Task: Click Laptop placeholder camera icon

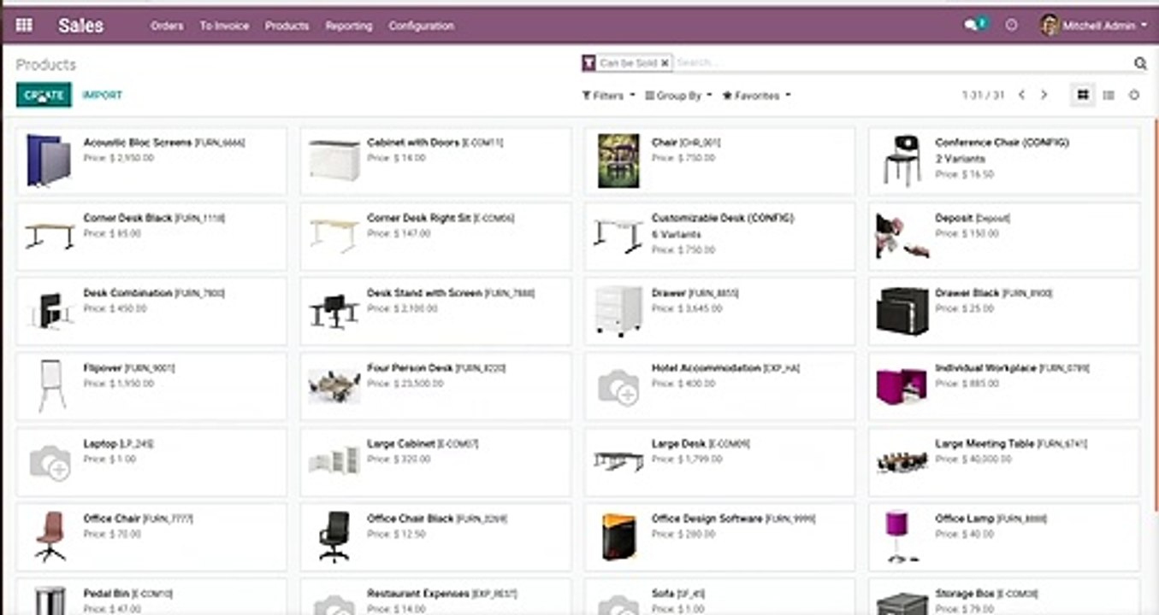Action: coord(50,463)
